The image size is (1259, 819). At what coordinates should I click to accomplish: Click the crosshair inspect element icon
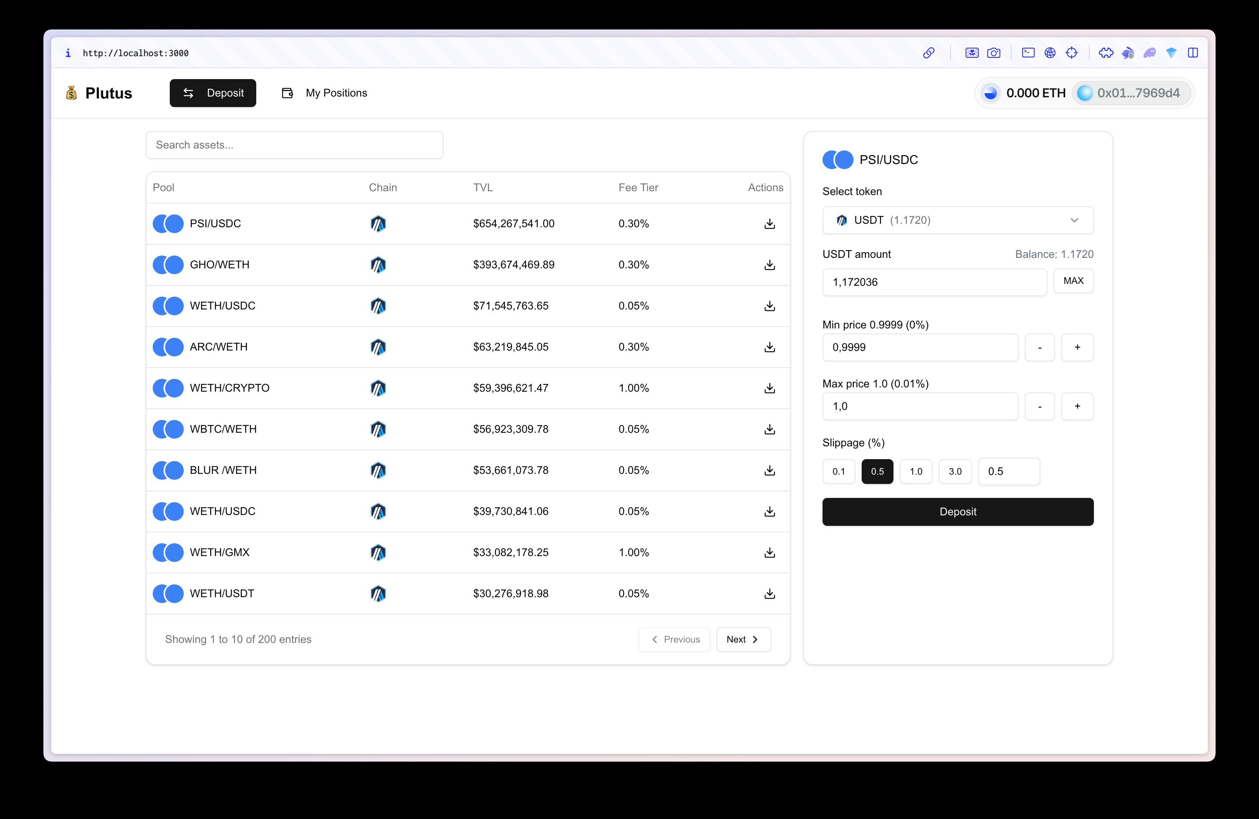tap(1072, 53)
